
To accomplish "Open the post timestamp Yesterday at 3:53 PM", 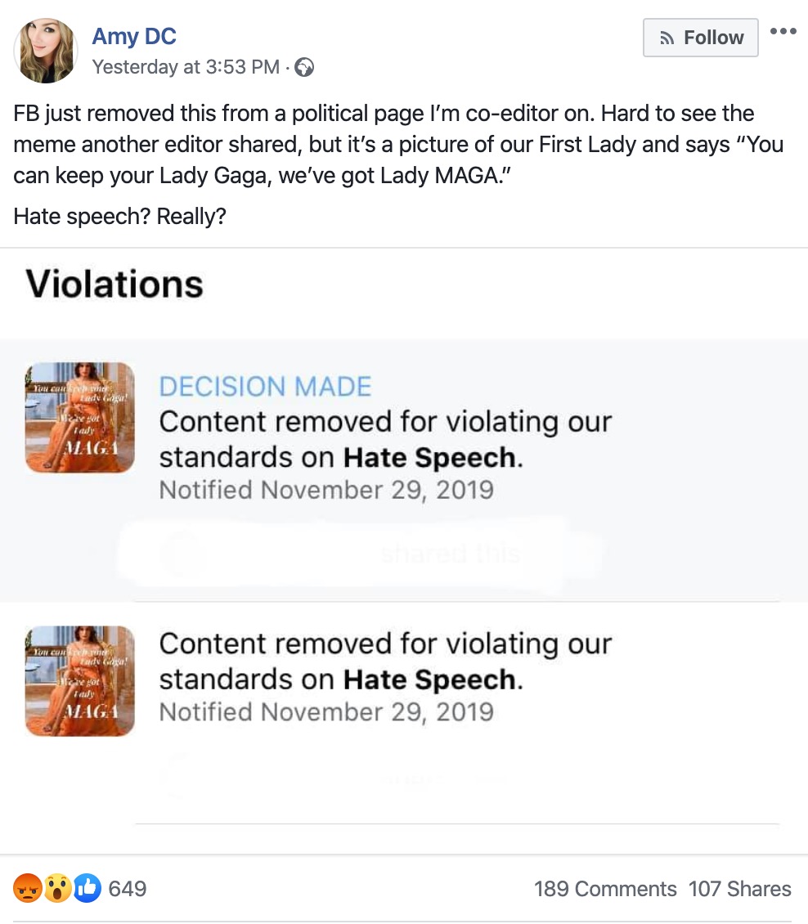I will pyautogui.click(x=186, y=67).
